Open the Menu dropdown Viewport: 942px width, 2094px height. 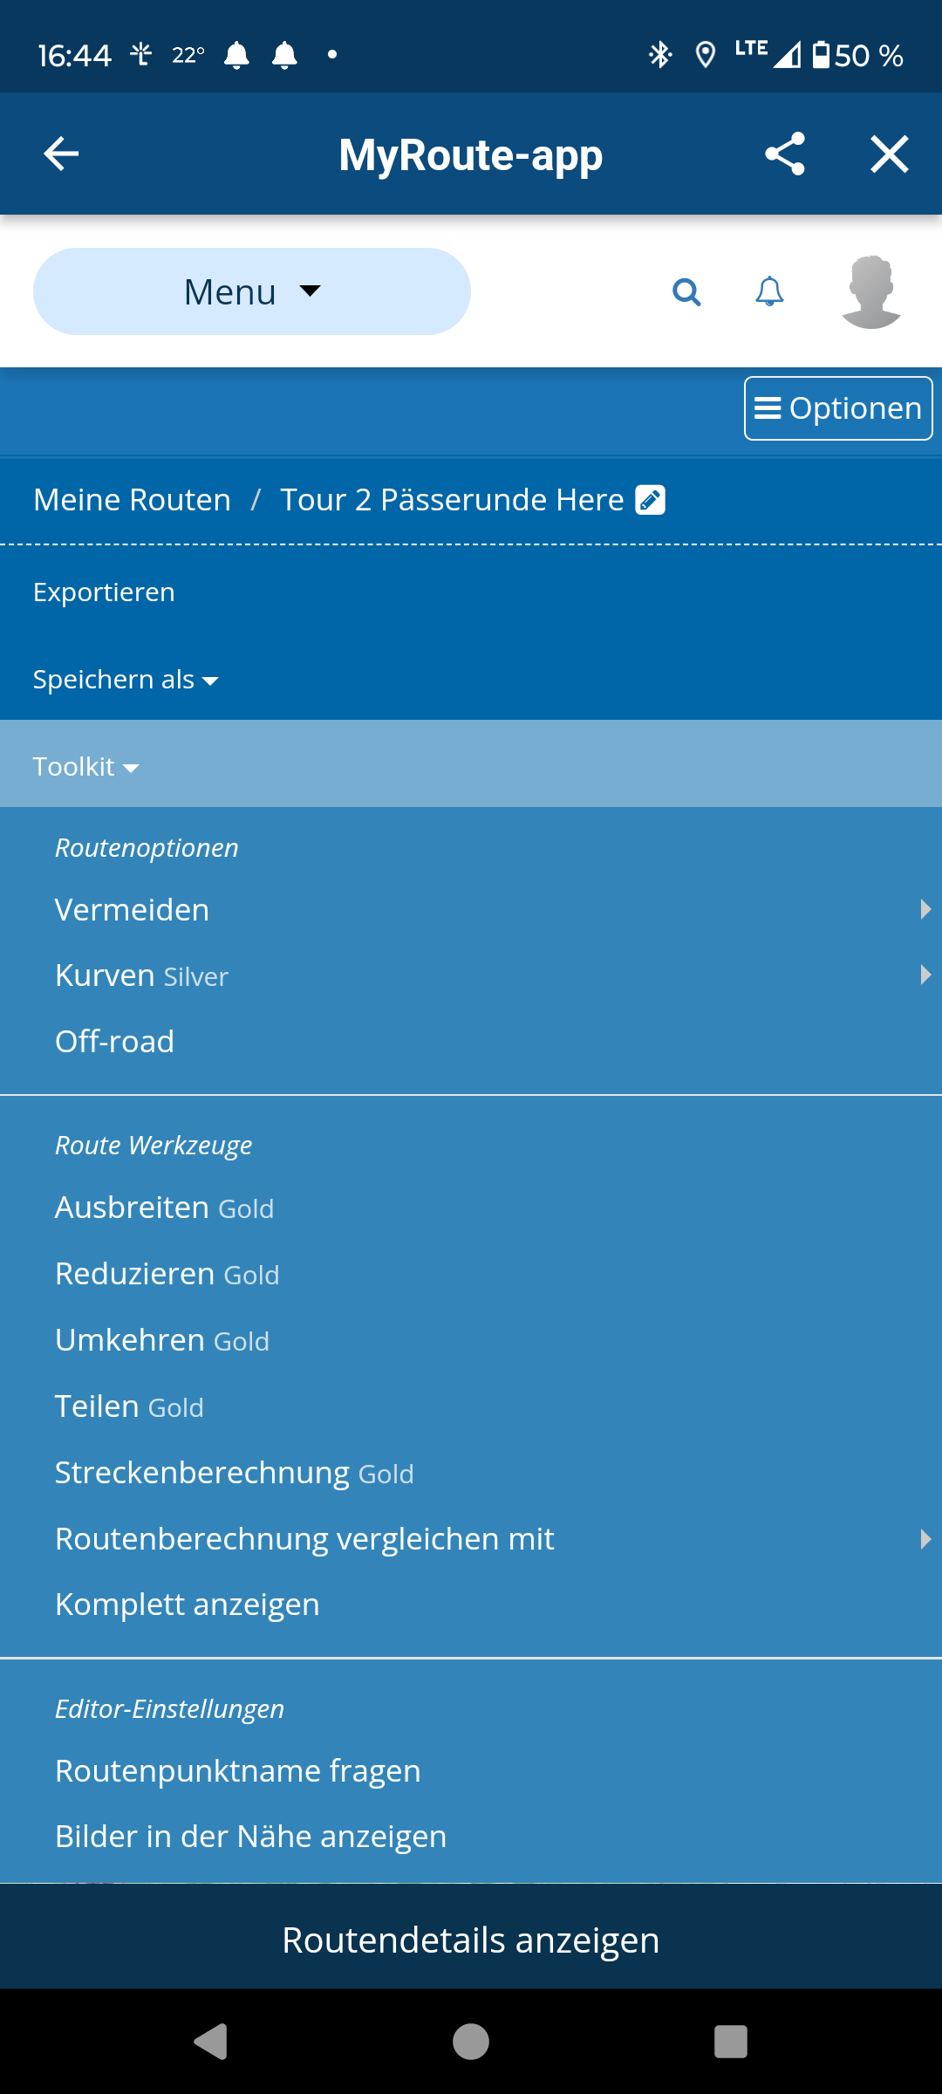[252, 291]
